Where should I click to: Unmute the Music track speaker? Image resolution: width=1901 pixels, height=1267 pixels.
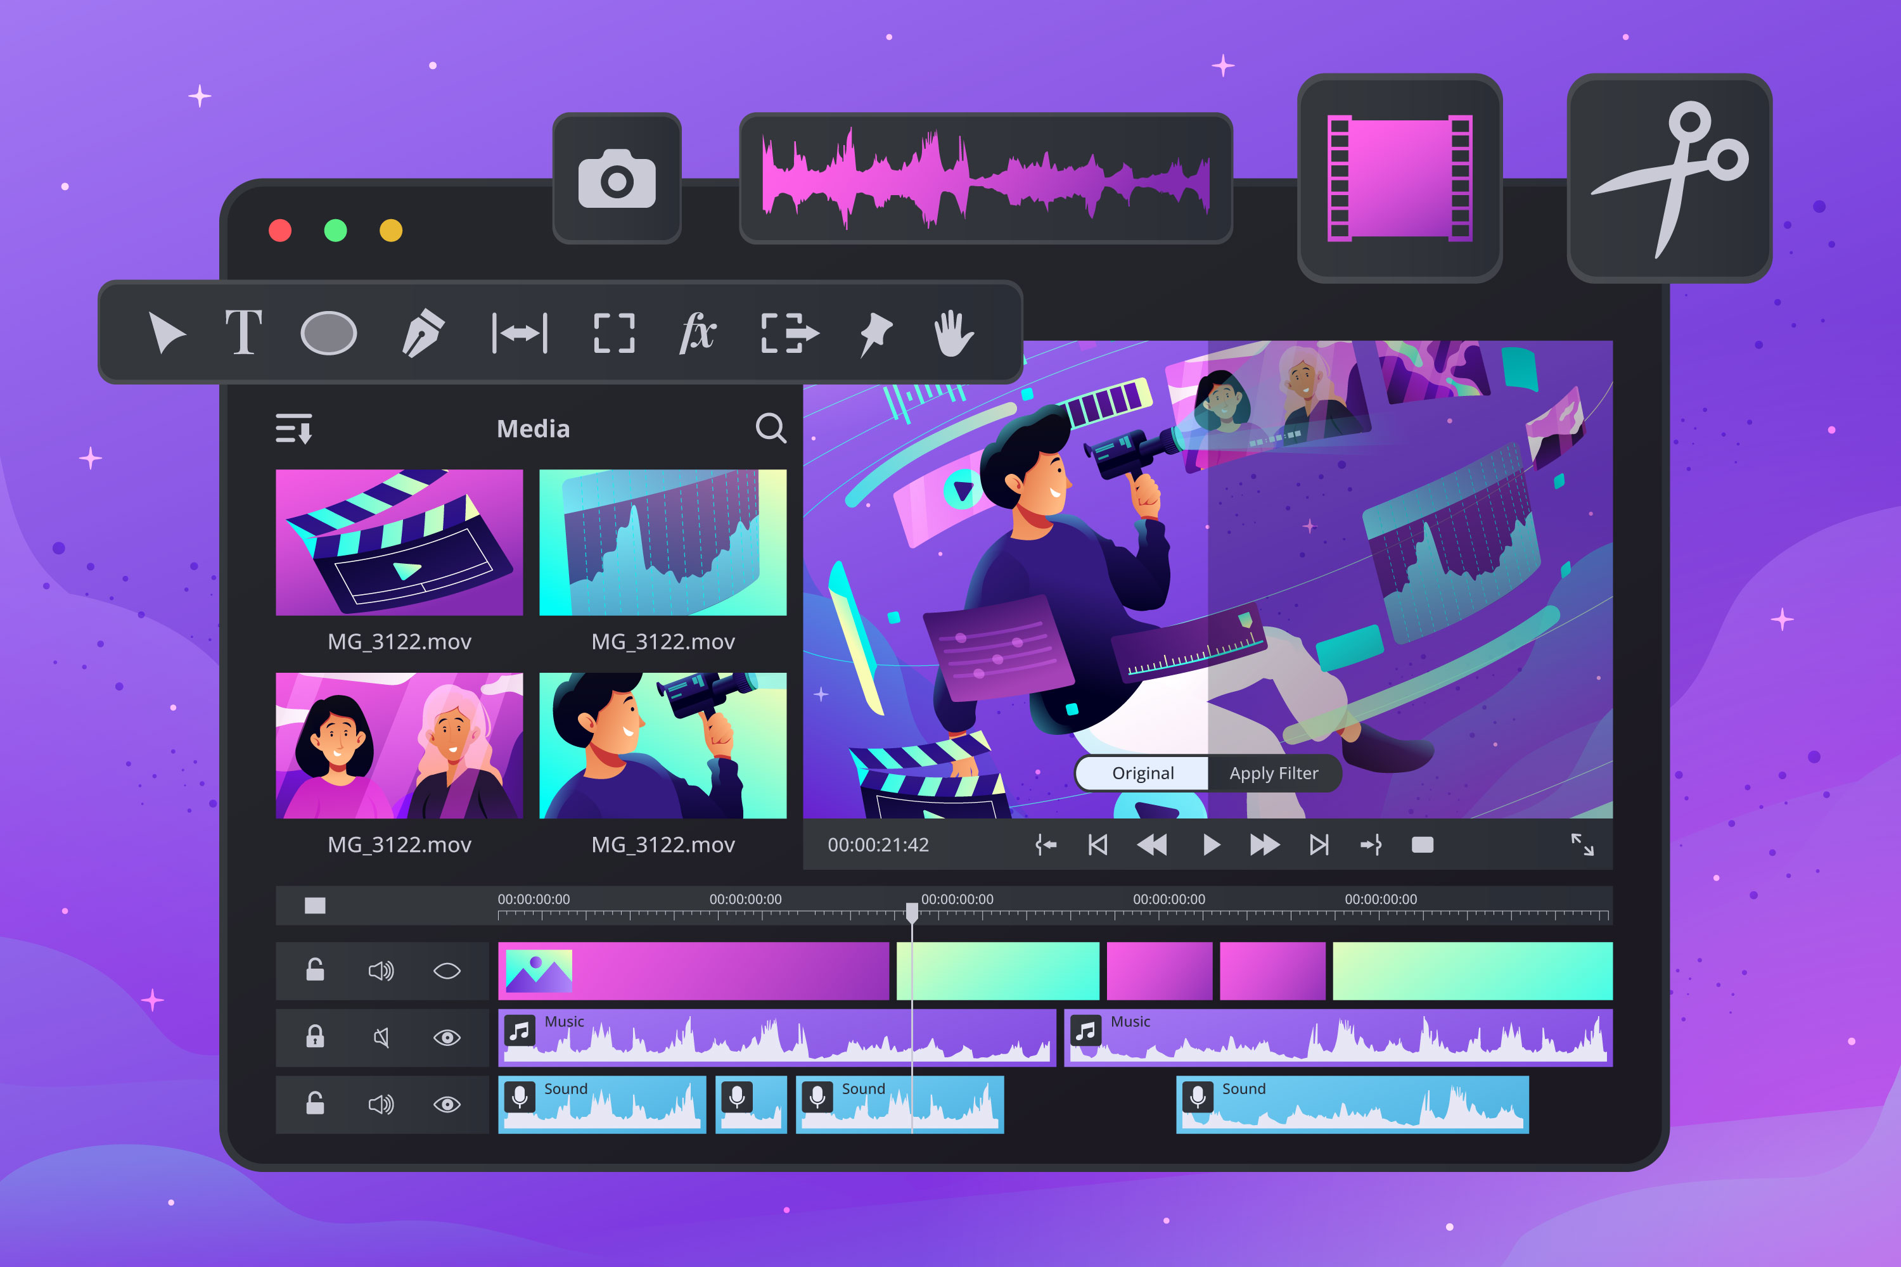point(381,1036)
